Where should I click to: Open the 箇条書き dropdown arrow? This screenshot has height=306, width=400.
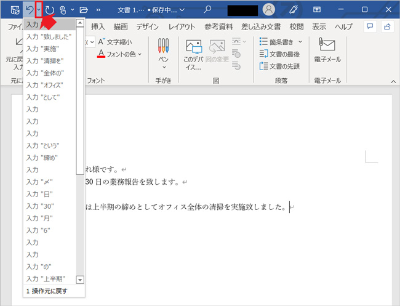tap(300, 42)
